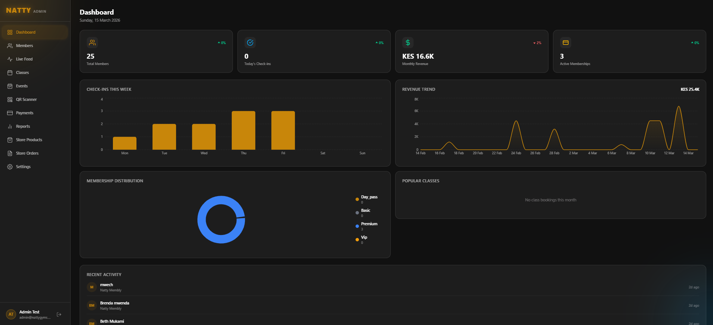Image resolution: width=713 pixels, height=325 pixels.
Task: Click the Live Feed pulse icon
Action: [10, 59]
